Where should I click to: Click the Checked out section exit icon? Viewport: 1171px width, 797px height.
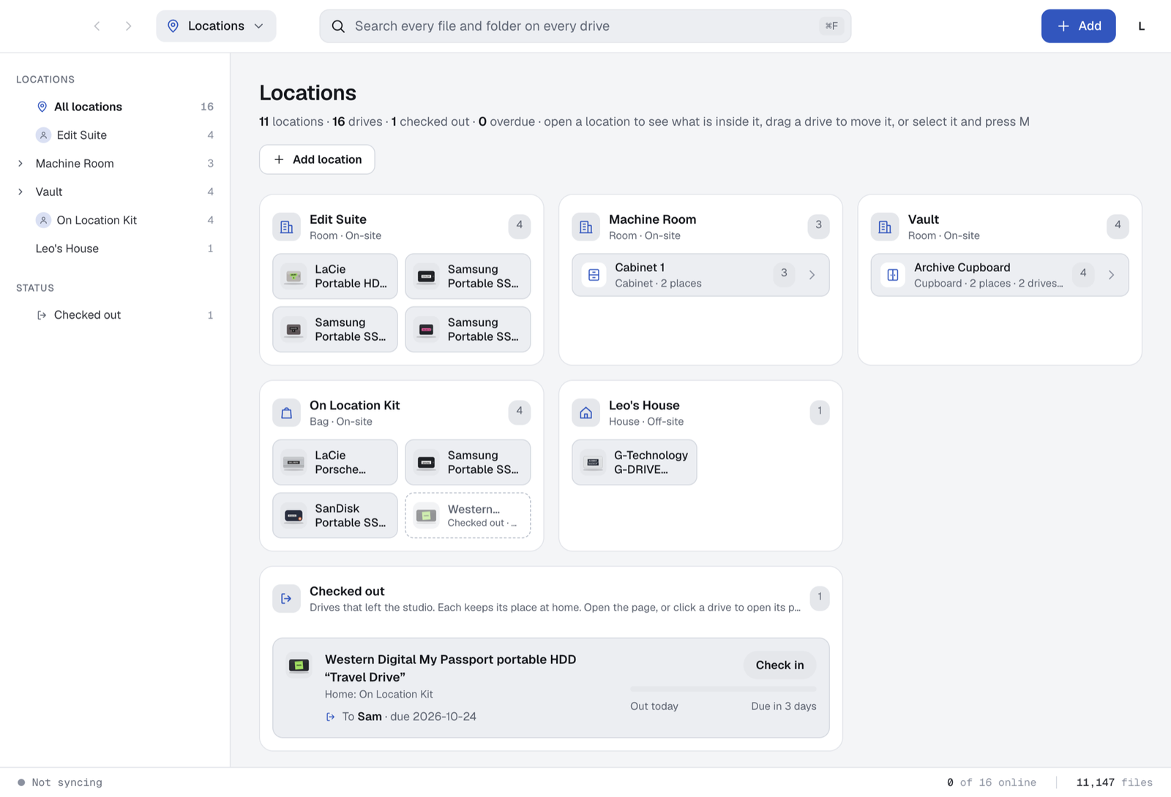coord(287,599)
